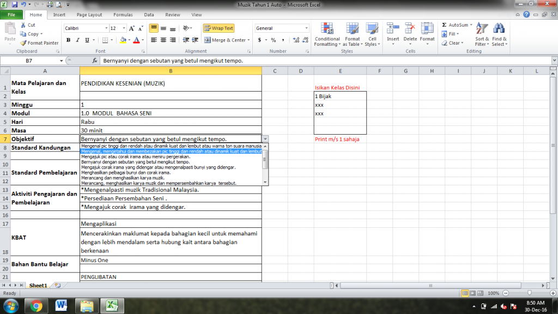Switch to the Insert tab
The height and width of the screenshot is (314, 558).
[x=59, y=15]
